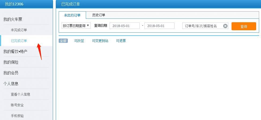Filter orders by 可改签
This screenshot has width=261, height=120.
[79, 41]
